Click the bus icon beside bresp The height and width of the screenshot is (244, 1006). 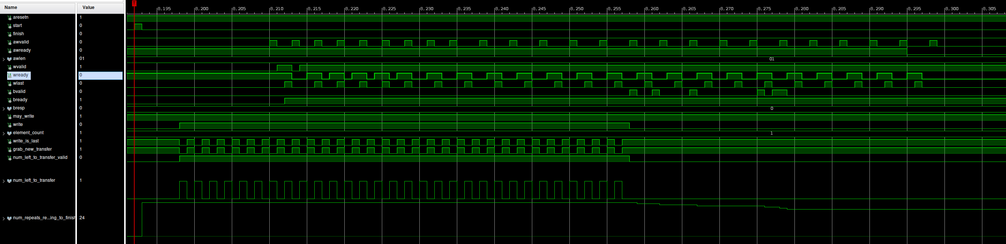[x=9, y=109]
